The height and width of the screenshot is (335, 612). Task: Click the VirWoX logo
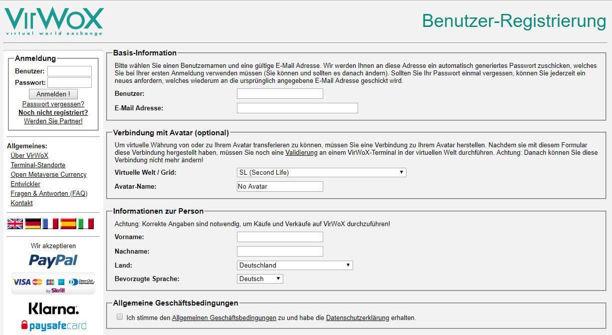pos(54,21)
